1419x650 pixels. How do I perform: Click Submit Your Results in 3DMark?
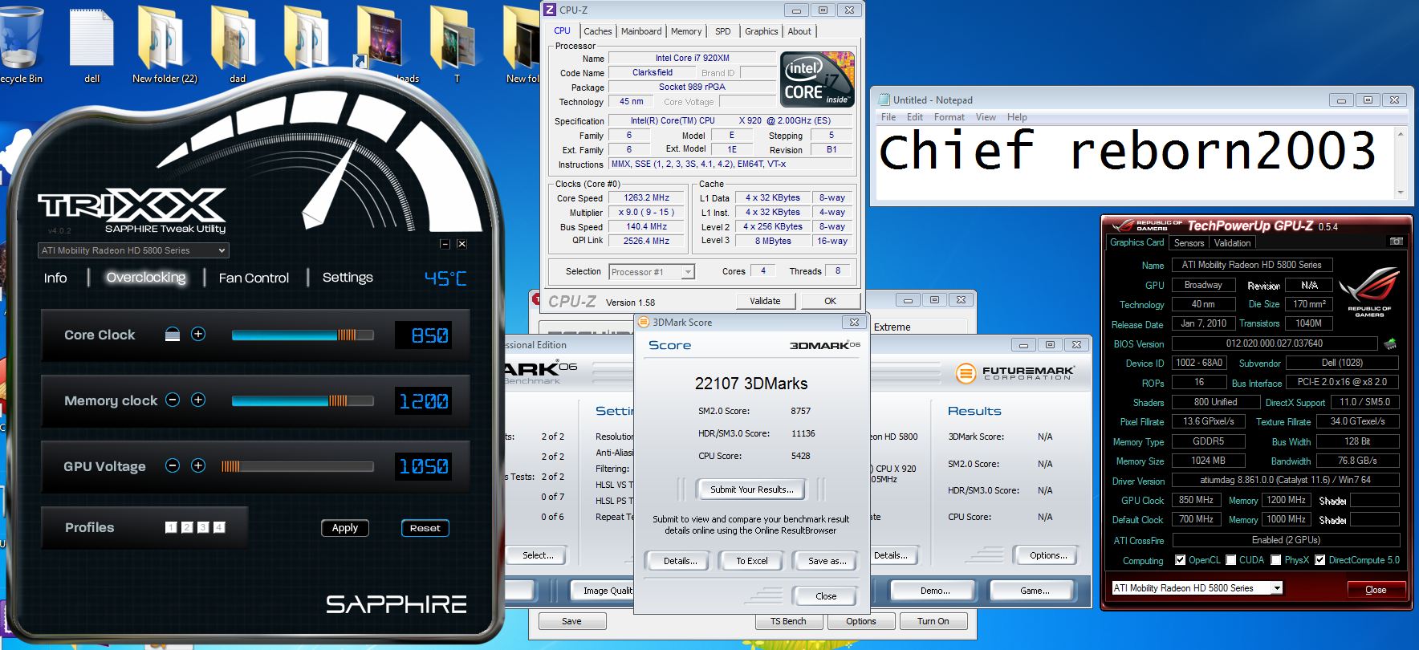tap(751, 490)
